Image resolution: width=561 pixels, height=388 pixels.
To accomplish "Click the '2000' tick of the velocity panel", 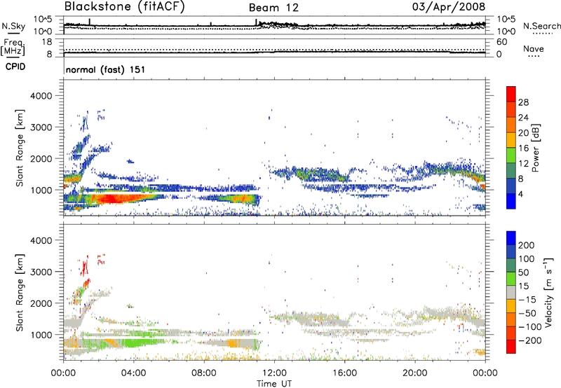I will 41,303.
